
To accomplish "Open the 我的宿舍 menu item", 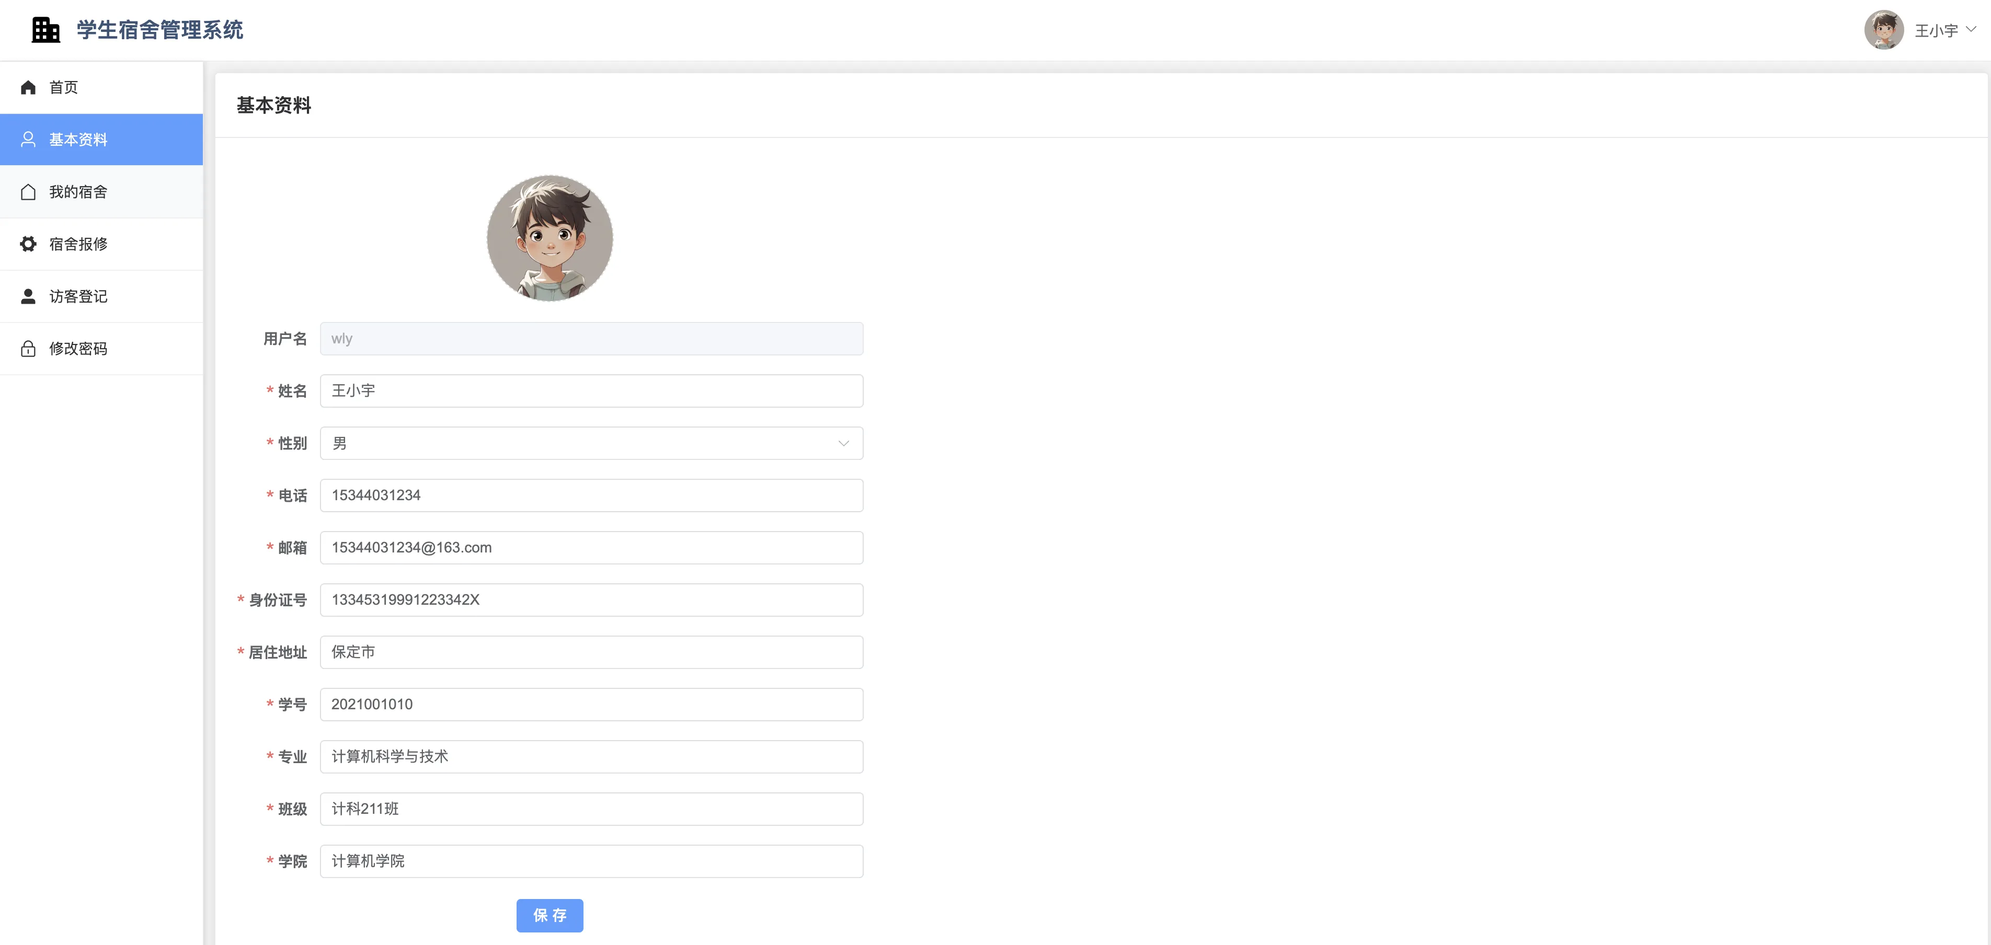I will 78,192.
